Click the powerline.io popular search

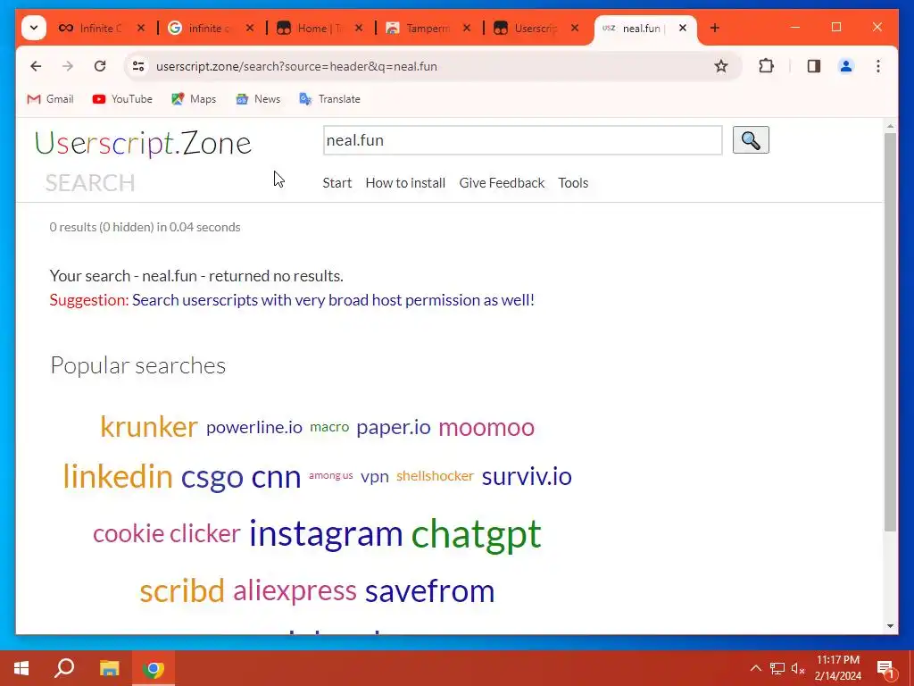[254, 428]
